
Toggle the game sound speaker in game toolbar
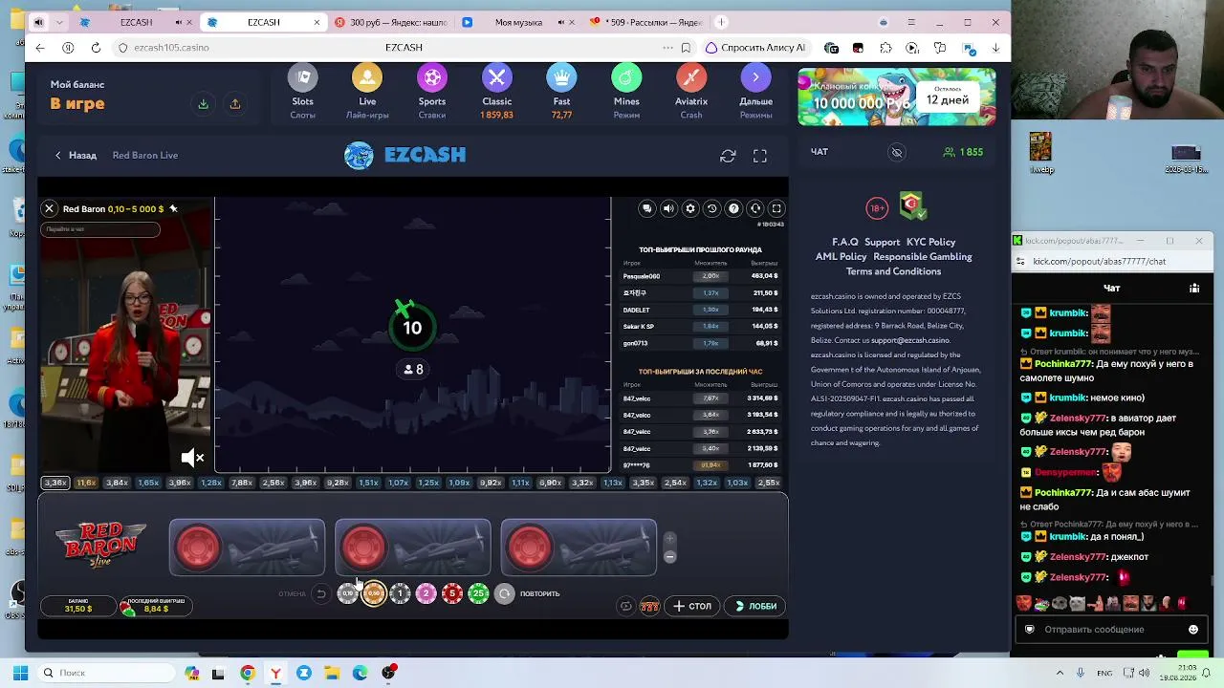668,208
